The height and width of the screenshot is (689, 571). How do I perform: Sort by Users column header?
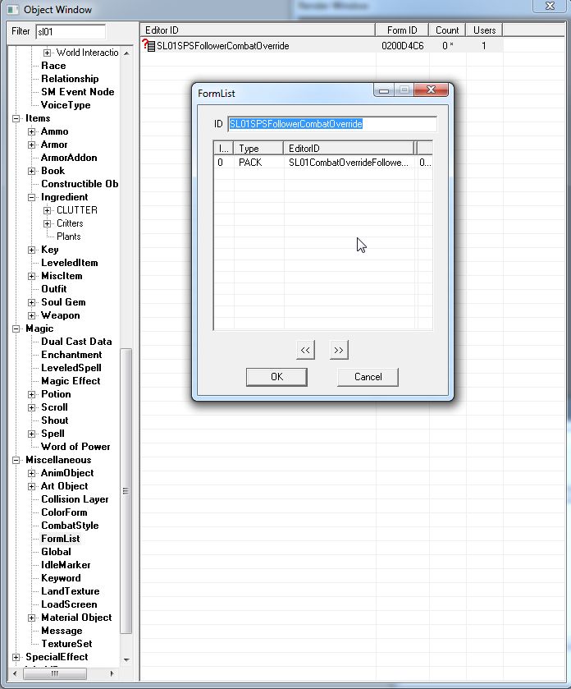click(x=484, y=30)
